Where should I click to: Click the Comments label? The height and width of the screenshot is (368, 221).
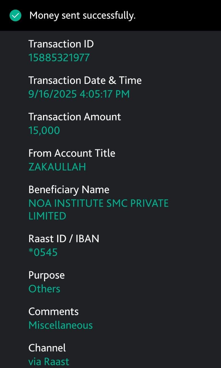(x=53, y=312)
